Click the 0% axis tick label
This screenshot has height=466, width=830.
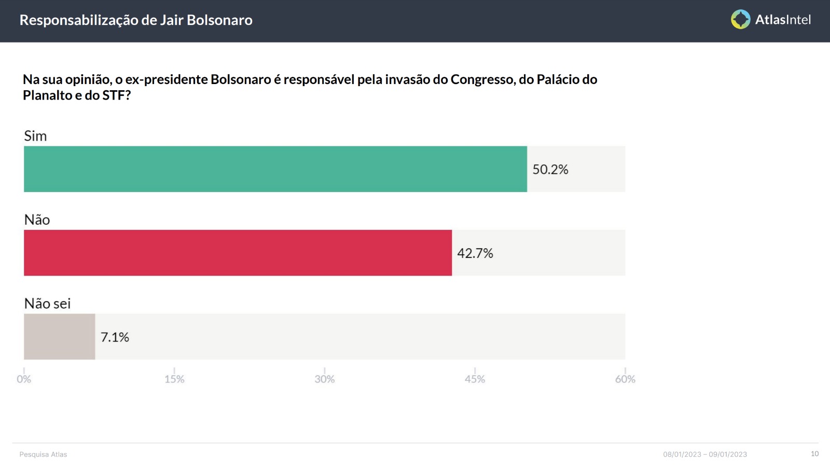[24, 379]
